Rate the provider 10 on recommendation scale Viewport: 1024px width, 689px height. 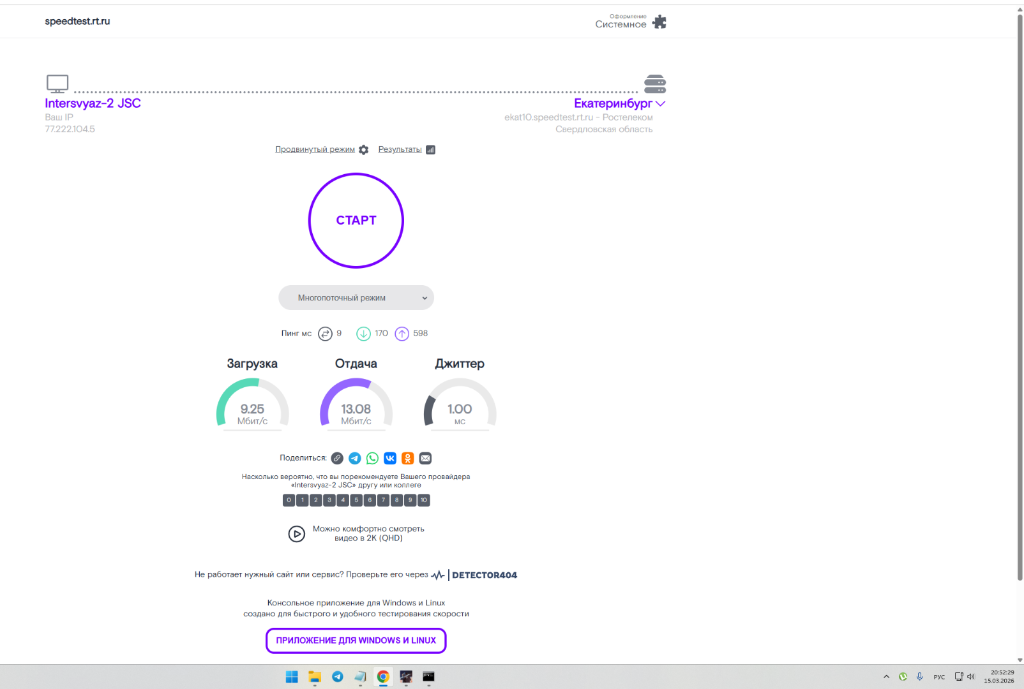(x=424, y=500)
